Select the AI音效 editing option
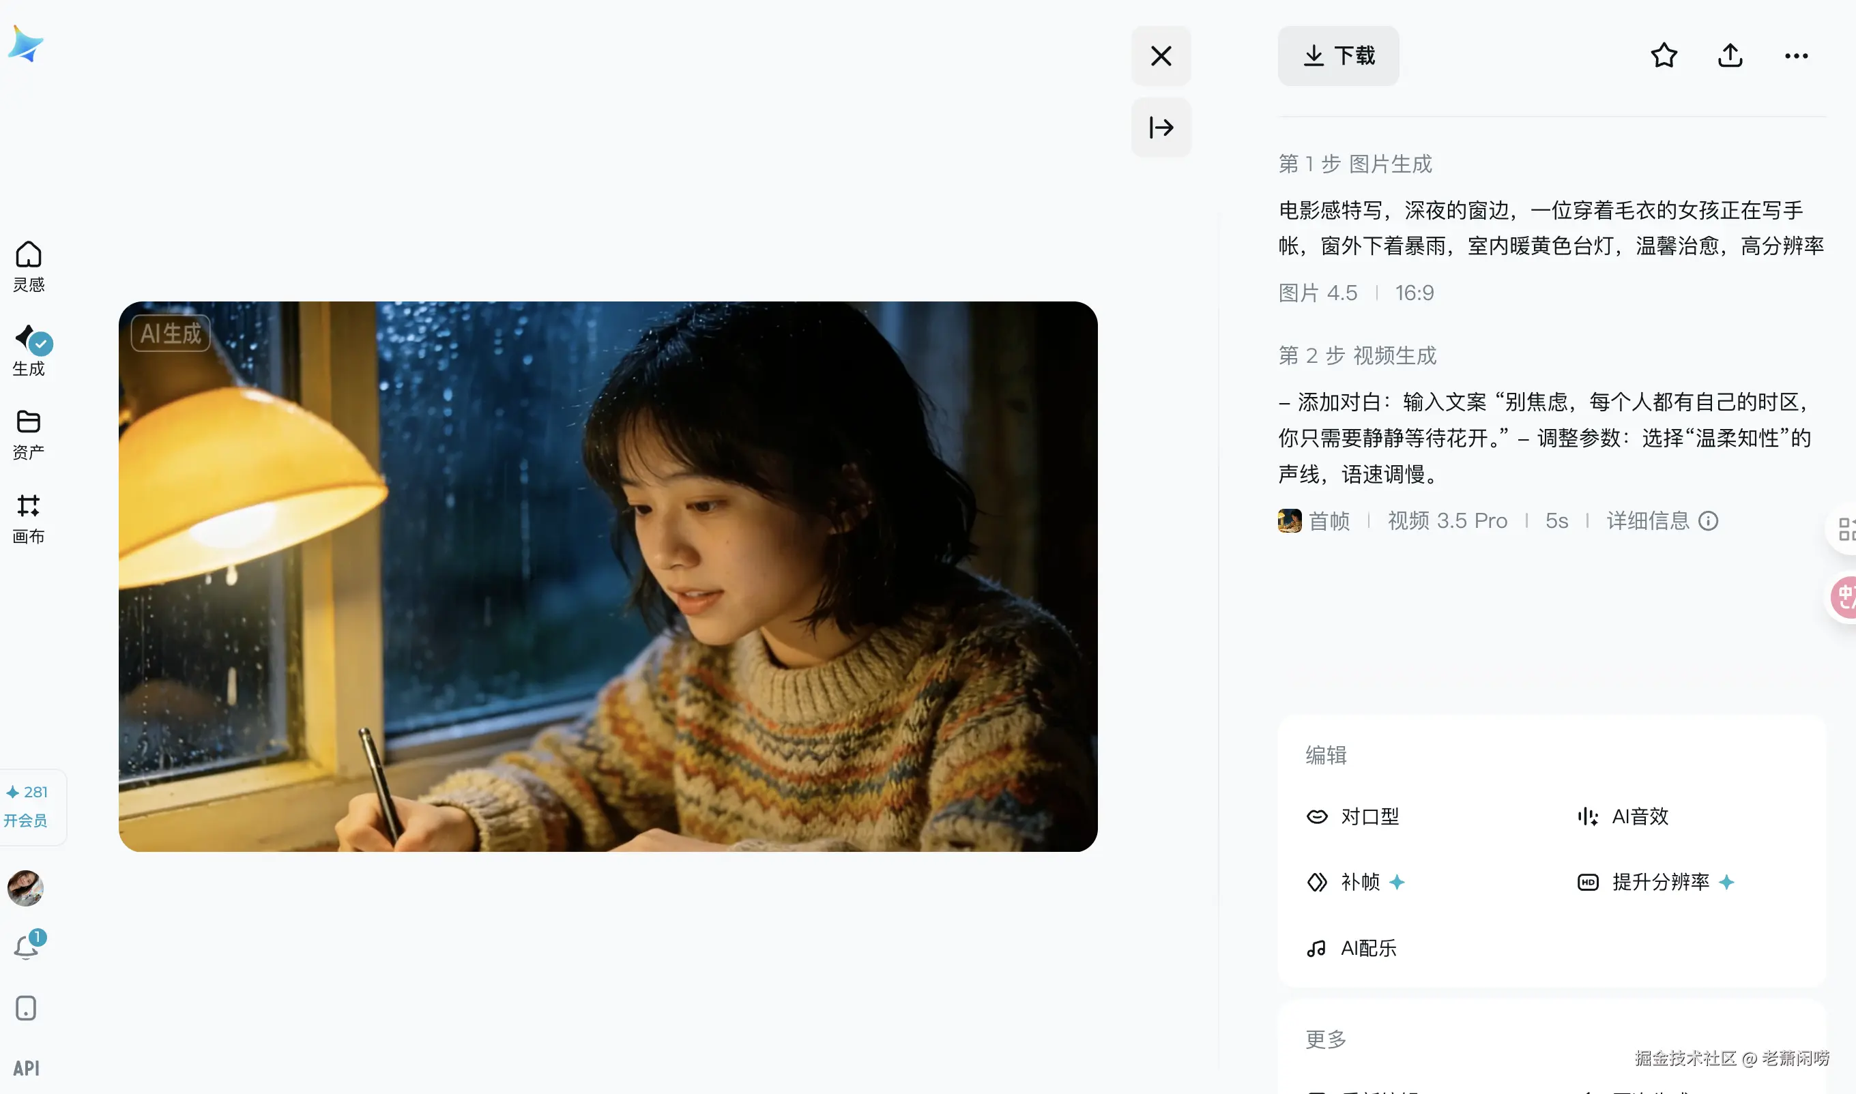The height and width of the screenshot is (1094, 1856). (1622, 816)
